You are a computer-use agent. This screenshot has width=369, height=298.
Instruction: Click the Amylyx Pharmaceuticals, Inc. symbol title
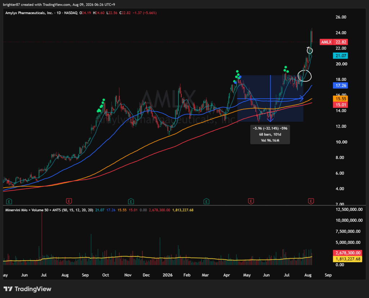pyautogui.click(x=29, y=13)
